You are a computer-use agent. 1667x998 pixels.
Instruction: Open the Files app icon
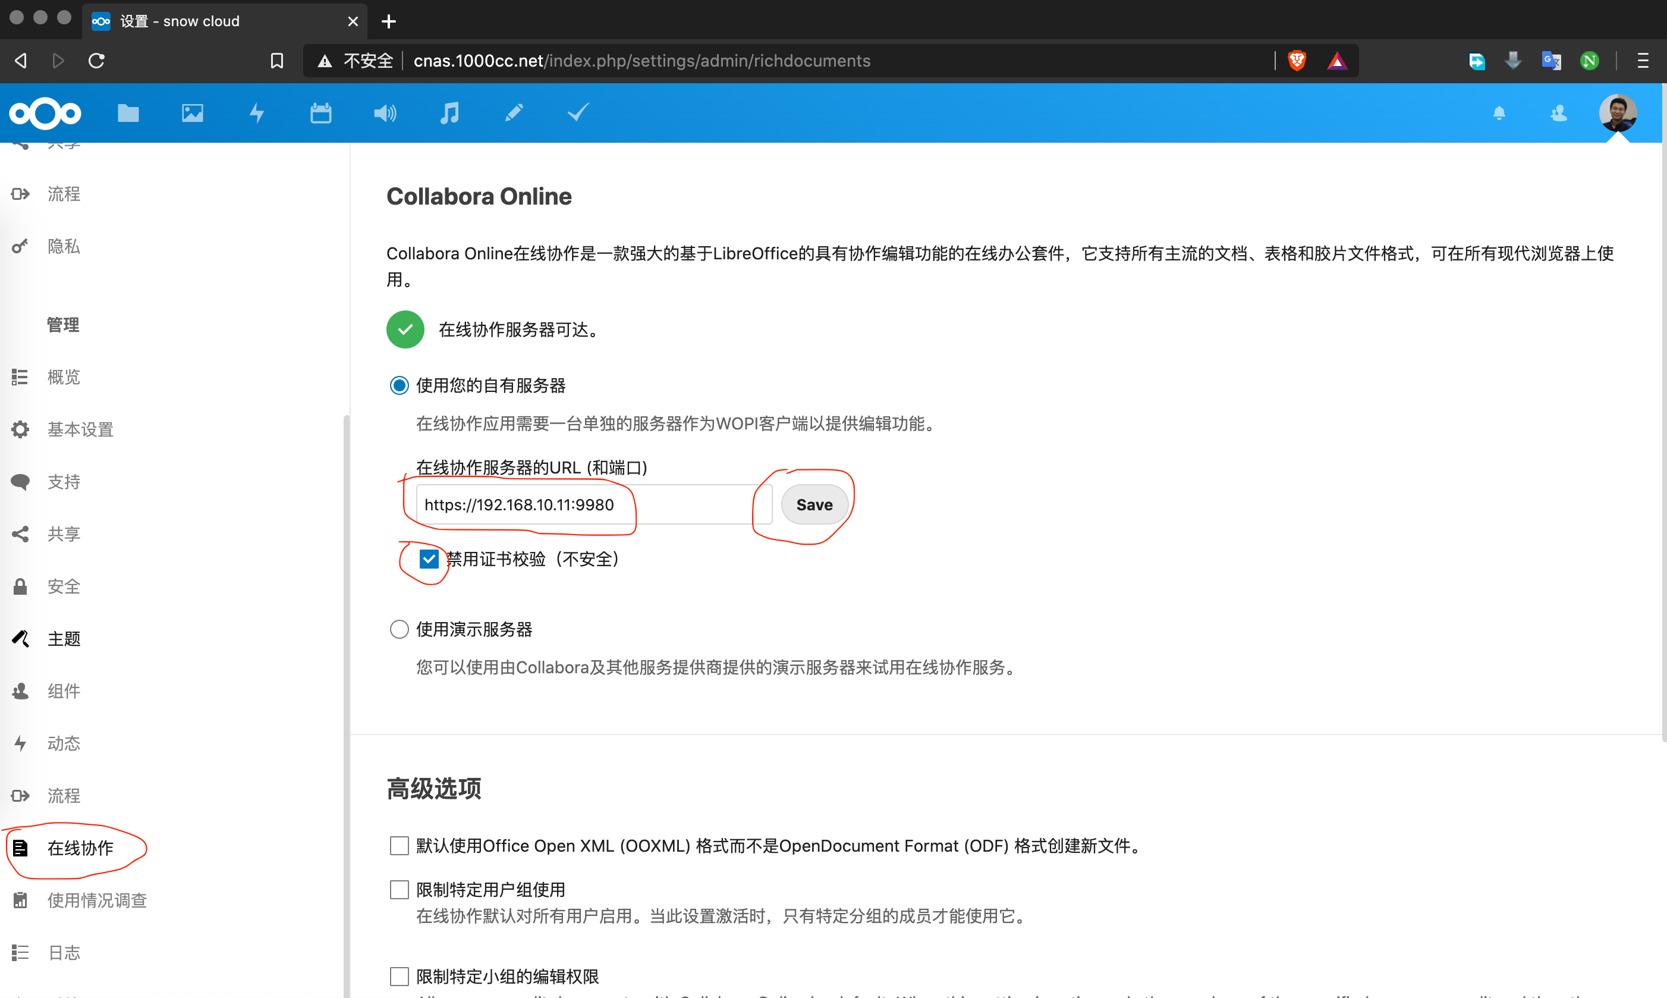[128, 113]
